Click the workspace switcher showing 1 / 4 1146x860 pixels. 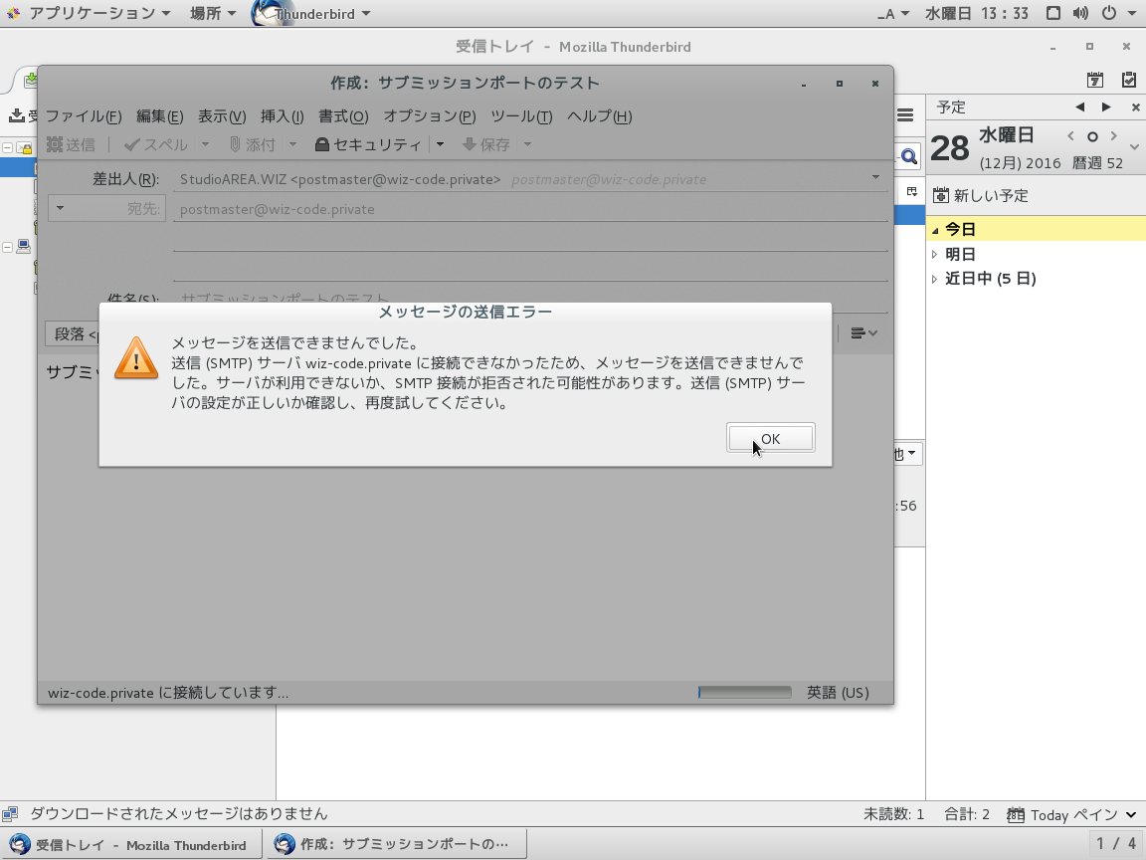(1116, 844)
